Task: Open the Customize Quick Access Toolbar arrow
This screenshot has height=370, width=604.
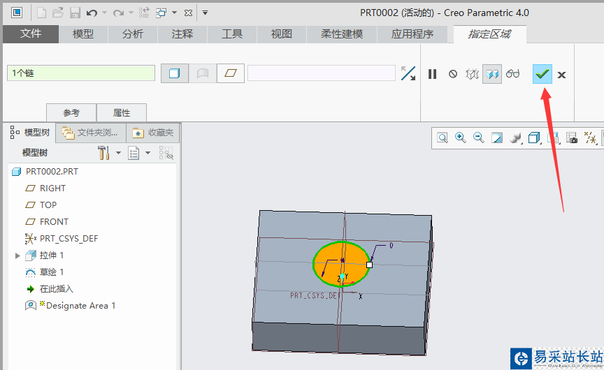Action: (206, 13)
